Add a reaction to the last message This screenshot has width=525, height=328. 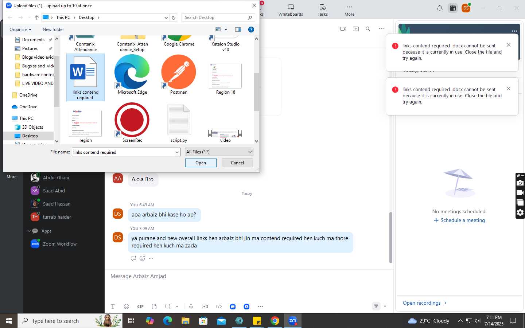tap(143, 258)
